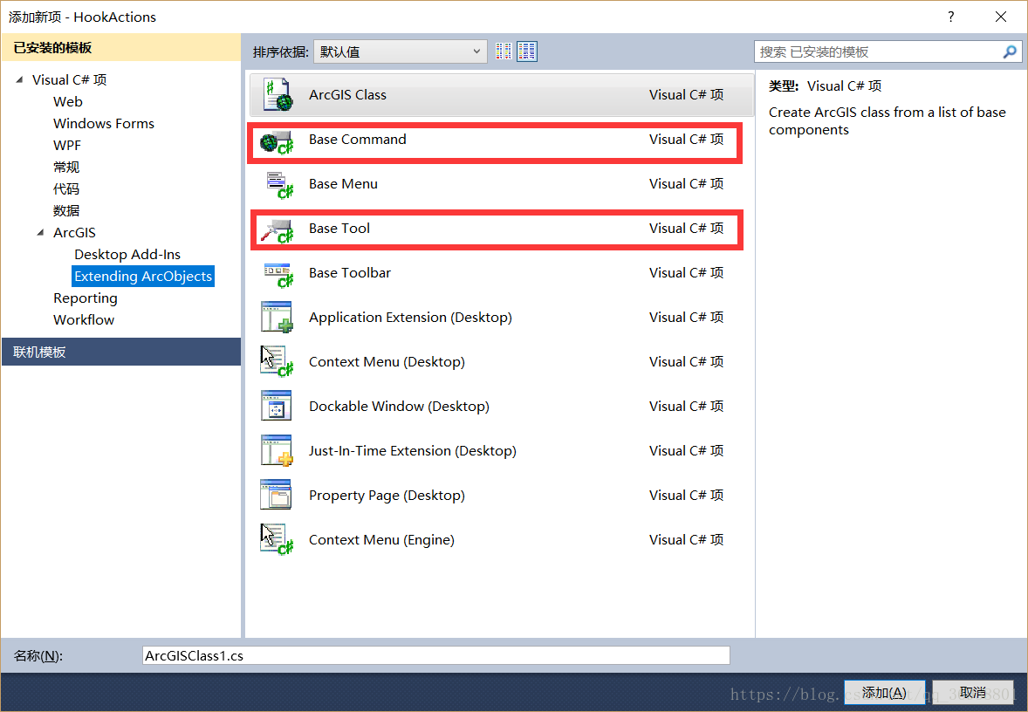
Task: Select Property Page (Desktop) template name
Action: pyautogui.click(x=387, y=496)
